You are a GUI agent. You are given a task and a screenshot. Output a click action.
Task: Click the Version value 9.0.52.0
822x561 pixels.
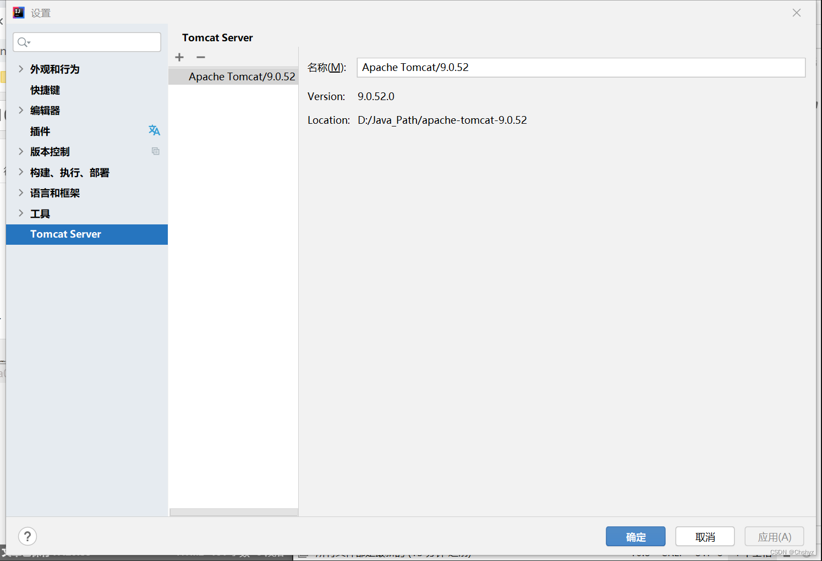pos(376,96)
